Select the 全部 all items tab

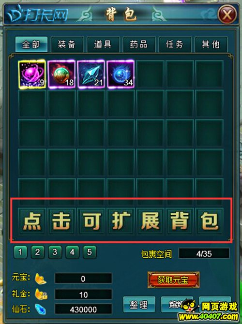31,44
